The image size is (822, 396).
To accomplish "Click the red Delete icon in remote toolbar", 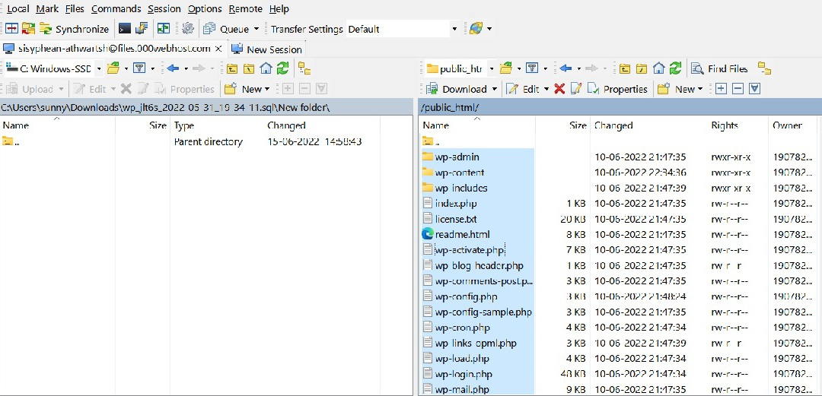I will [x=559, y=89].
